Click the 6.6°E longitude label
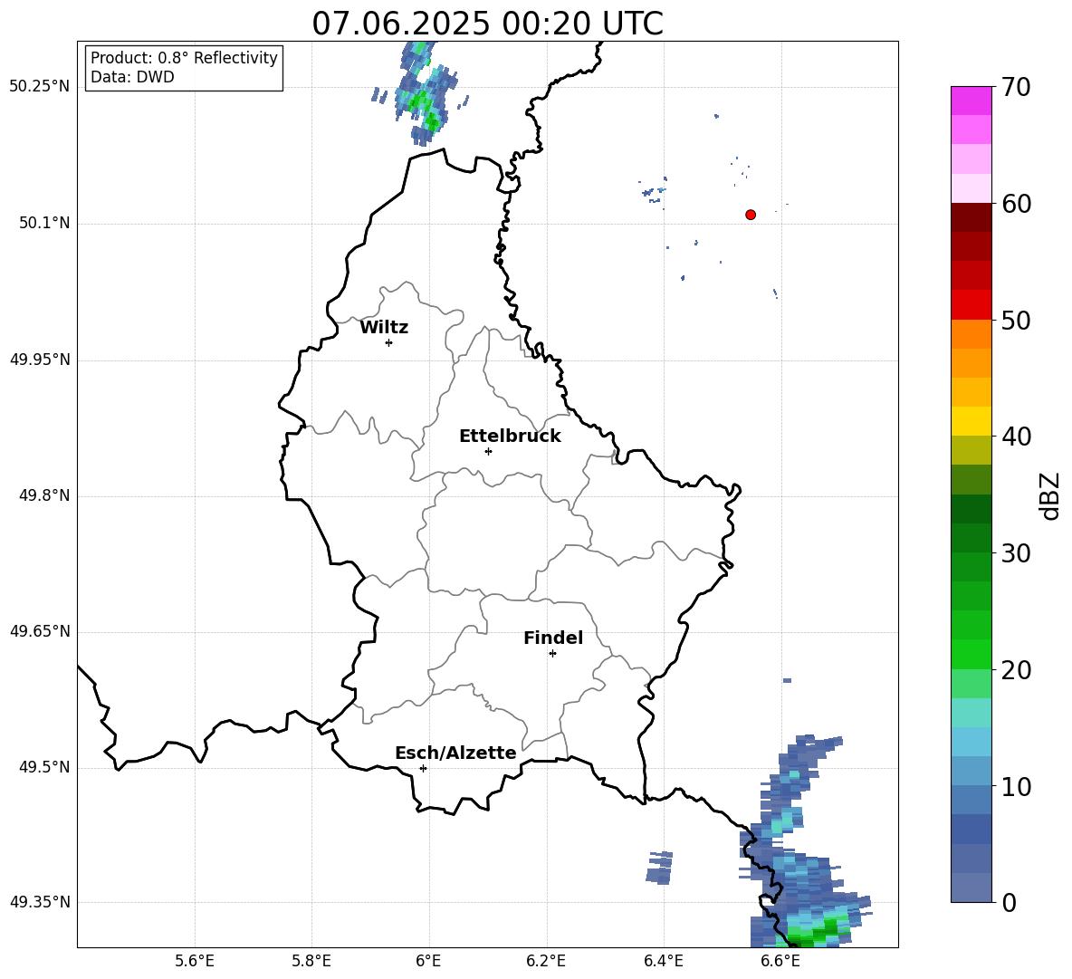 (x=780, y=961)
